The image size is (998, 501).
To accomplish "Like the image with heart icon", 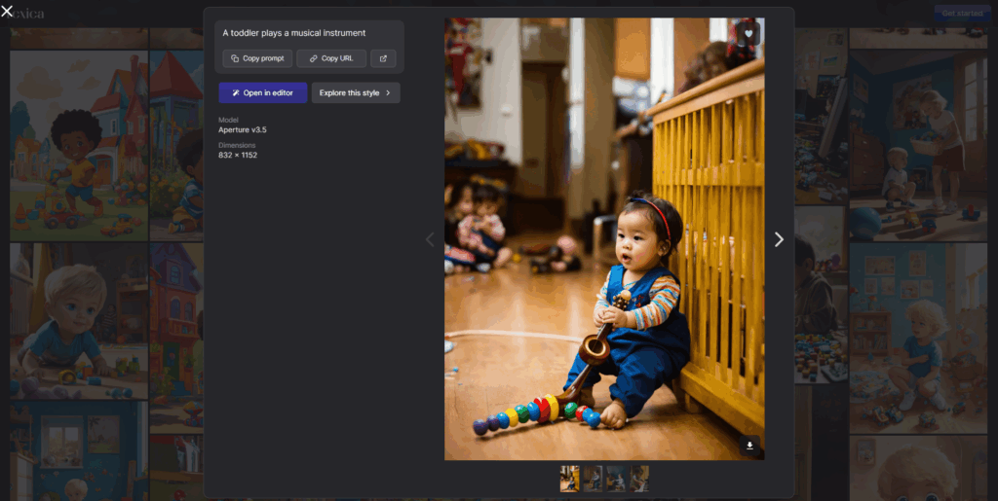I will coord(748,34).
